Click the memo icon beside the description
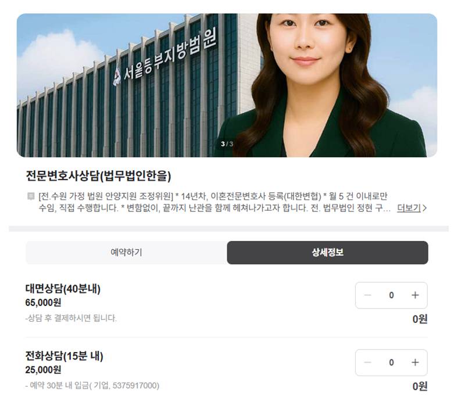The height and width of the screenshot is (410, 454). pyautogui.click(x=30, y=196)
